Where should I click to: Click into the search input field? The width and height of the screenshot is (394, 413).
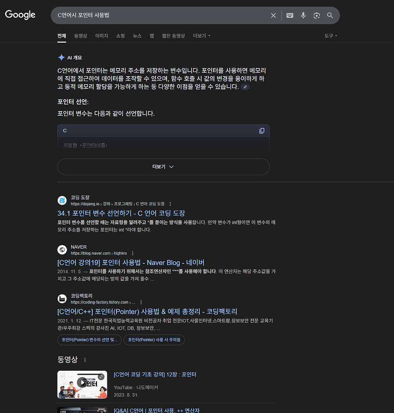click(161, 15)
